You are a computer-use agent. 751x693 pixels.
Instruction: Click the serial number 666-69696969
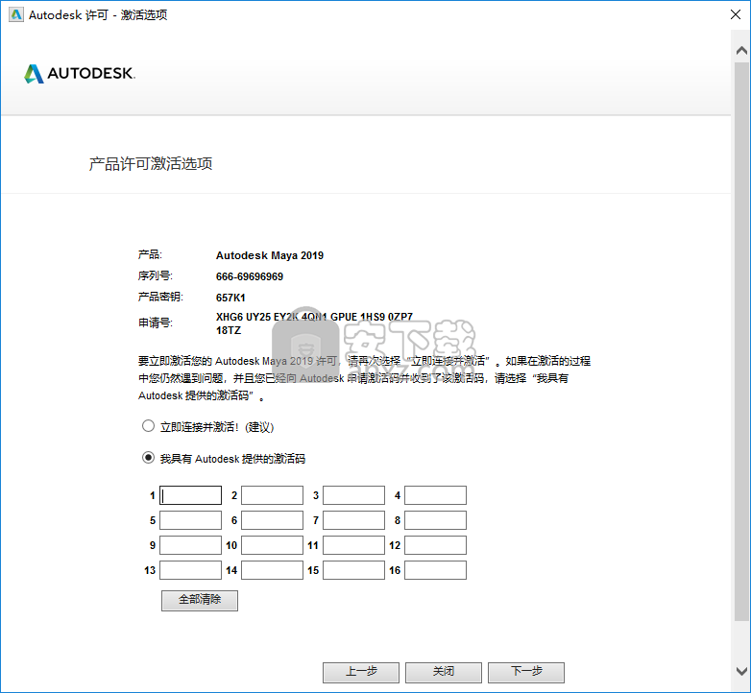[x=250, y=276]
